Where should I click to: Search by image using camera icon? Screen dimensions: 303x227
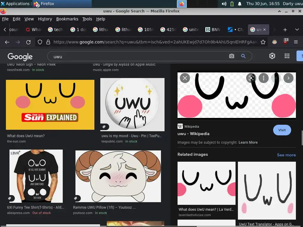point(231,56)
